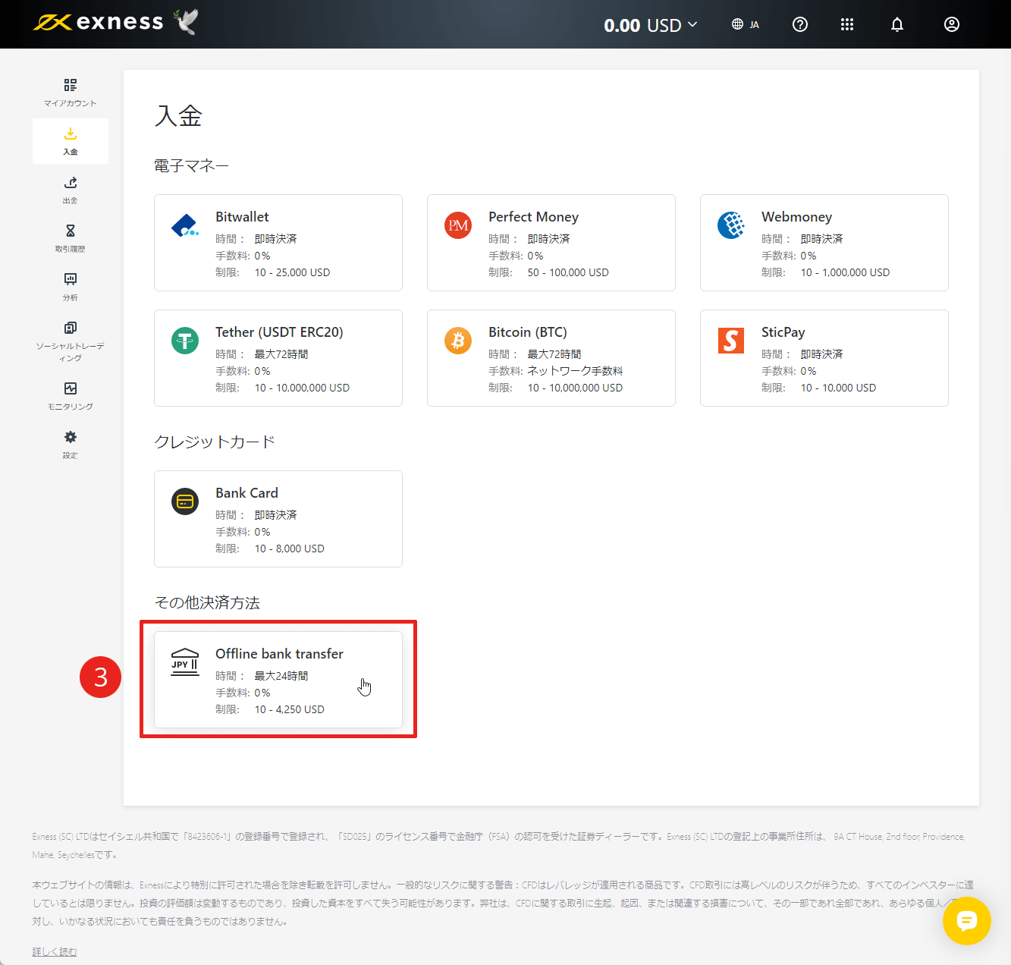
Task: Open the yellow chat support button
Action: point(966,921)
